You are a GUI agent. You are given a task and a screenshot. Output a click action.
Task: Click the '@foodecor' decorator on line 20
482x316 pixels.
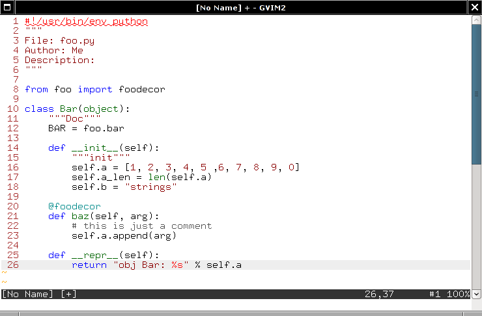tap(74, 207)
